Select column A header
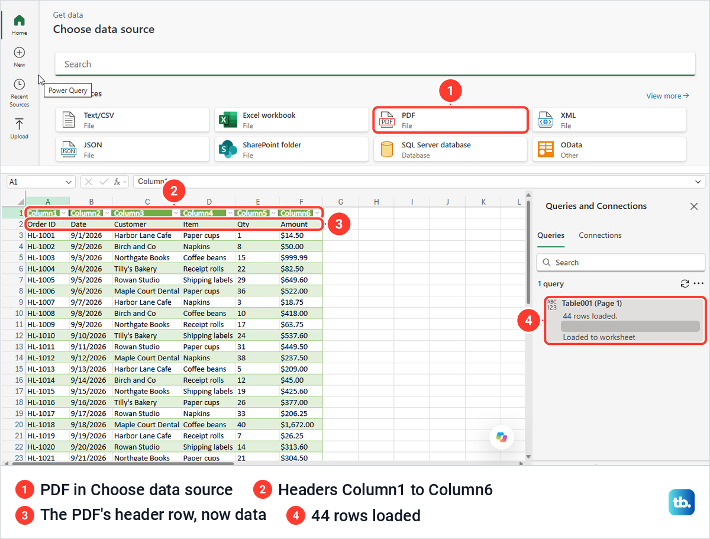The width and height of the screenshot is (710, 539). point(47,202)
